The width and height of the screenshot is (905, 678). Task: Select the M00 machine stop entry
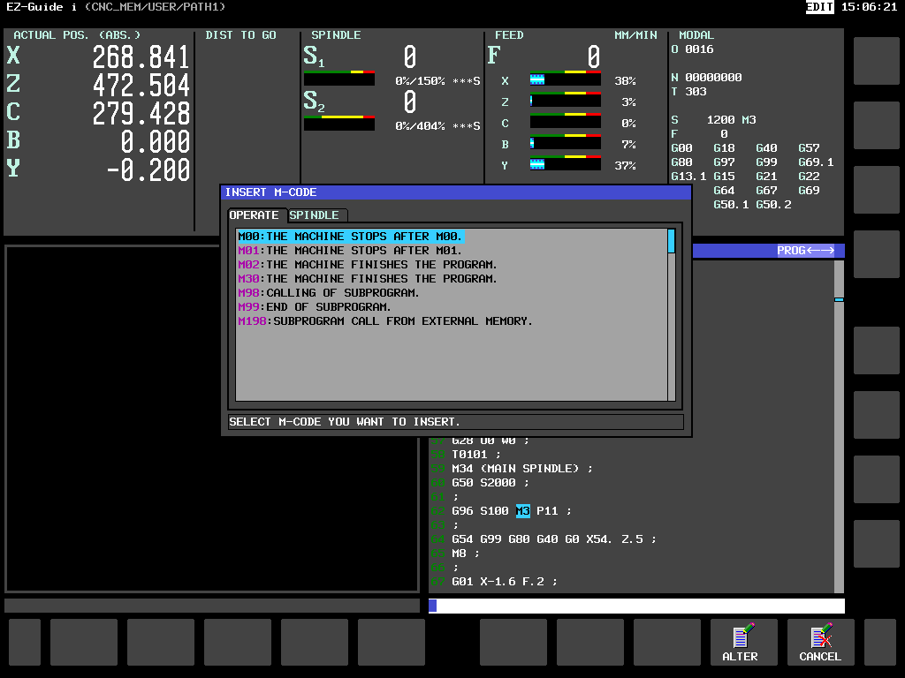click(350, 237)
